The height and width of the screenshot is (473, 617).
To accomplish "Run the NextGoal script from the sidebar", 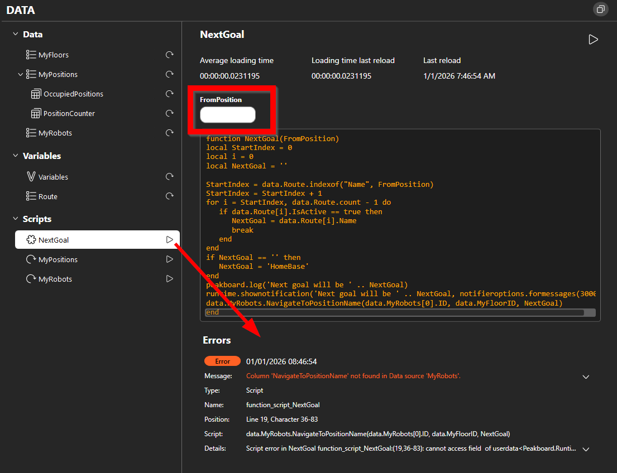I will [170, 239].
